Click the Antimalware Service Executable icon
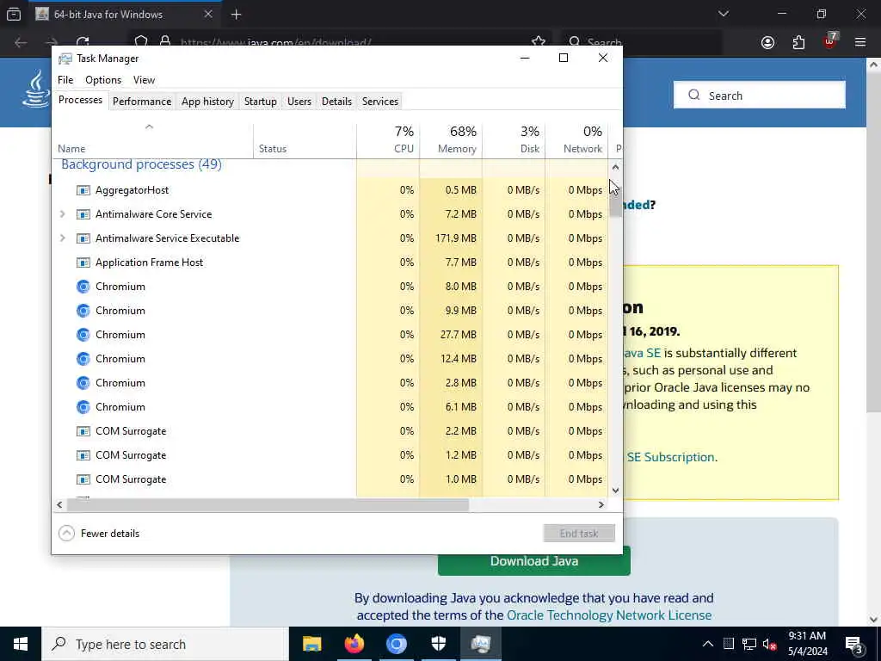This screenshot has height=661, width=881. [83, 238]
